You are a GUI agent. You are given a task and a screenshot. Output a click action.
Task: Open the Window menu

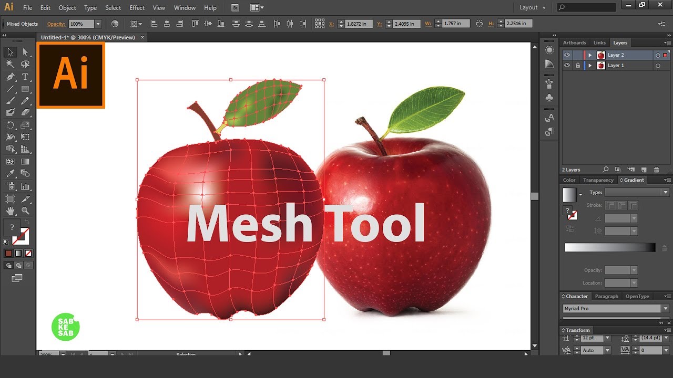click(185, 8)
